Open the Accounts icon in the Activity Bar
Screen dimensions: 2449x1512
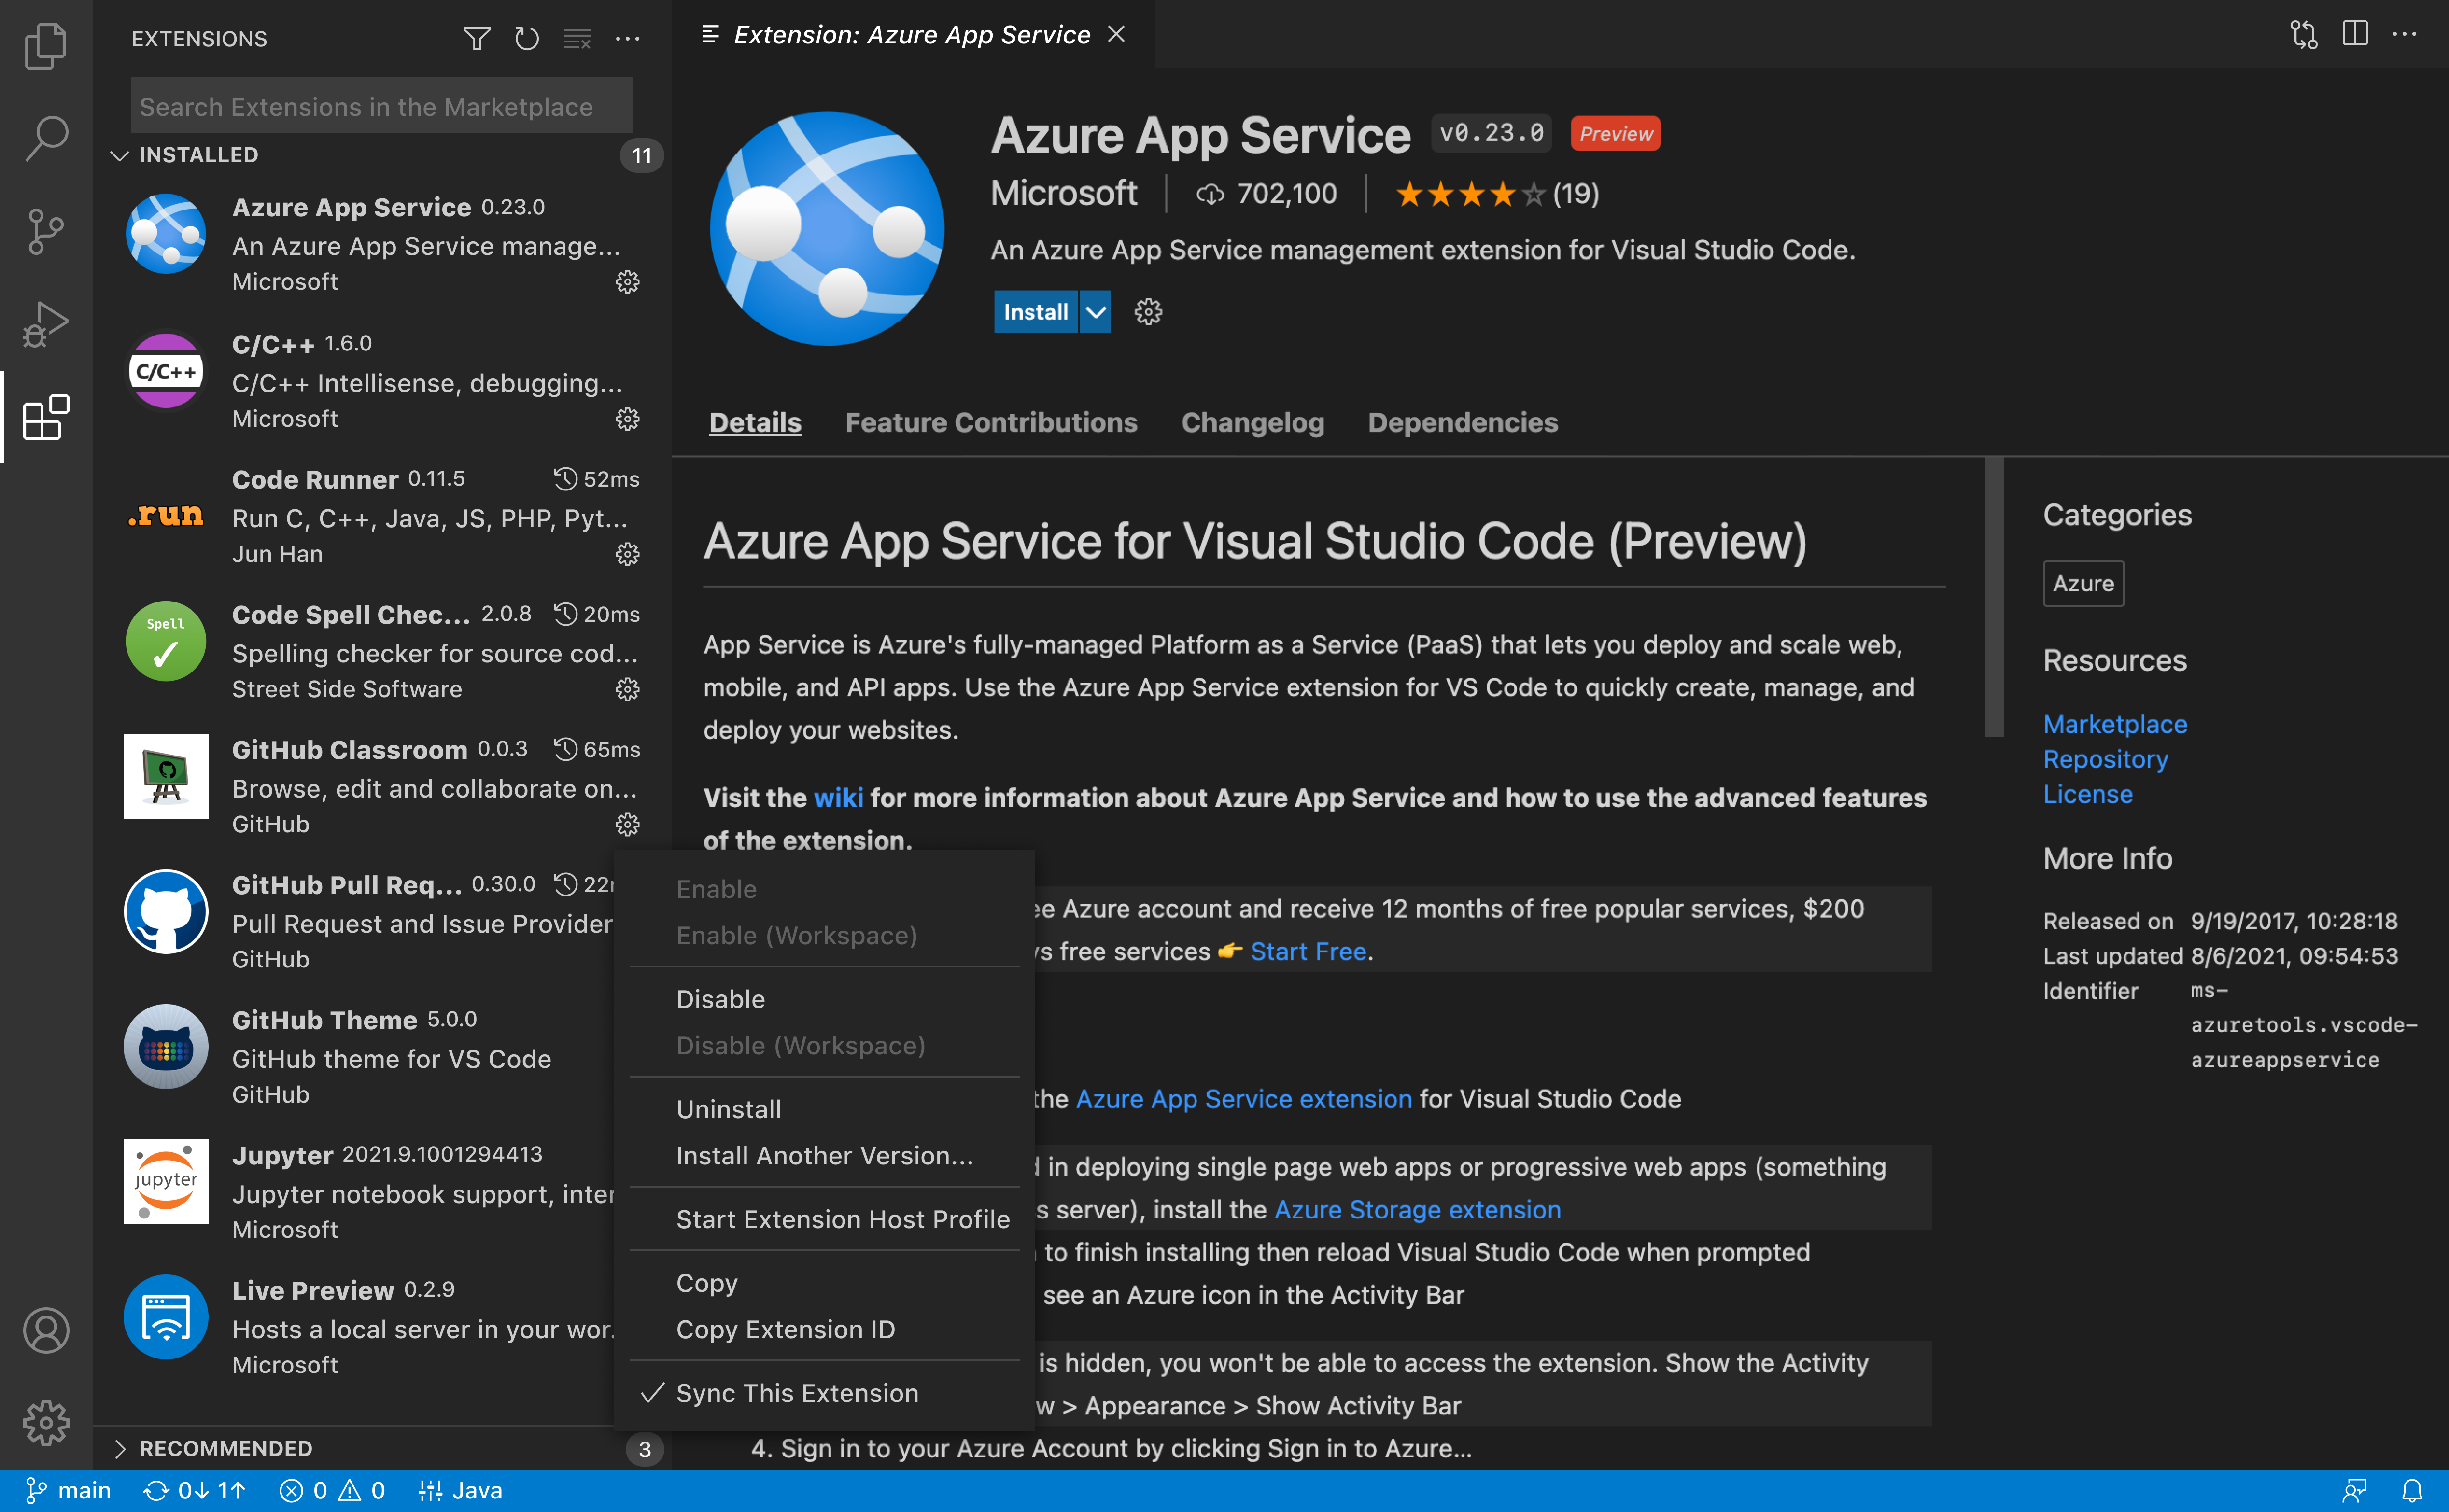pos(45,1330)
